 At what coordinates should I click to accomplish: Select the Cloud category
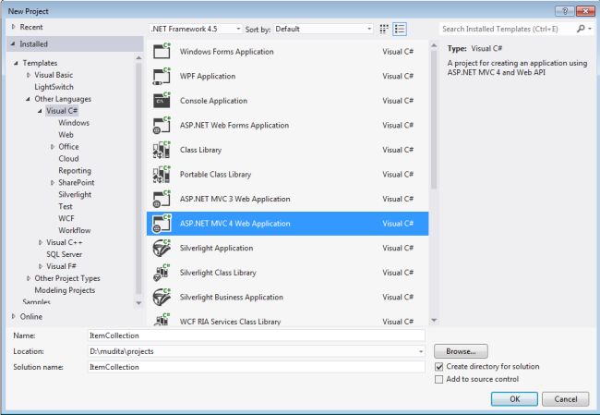pos(68,159)
